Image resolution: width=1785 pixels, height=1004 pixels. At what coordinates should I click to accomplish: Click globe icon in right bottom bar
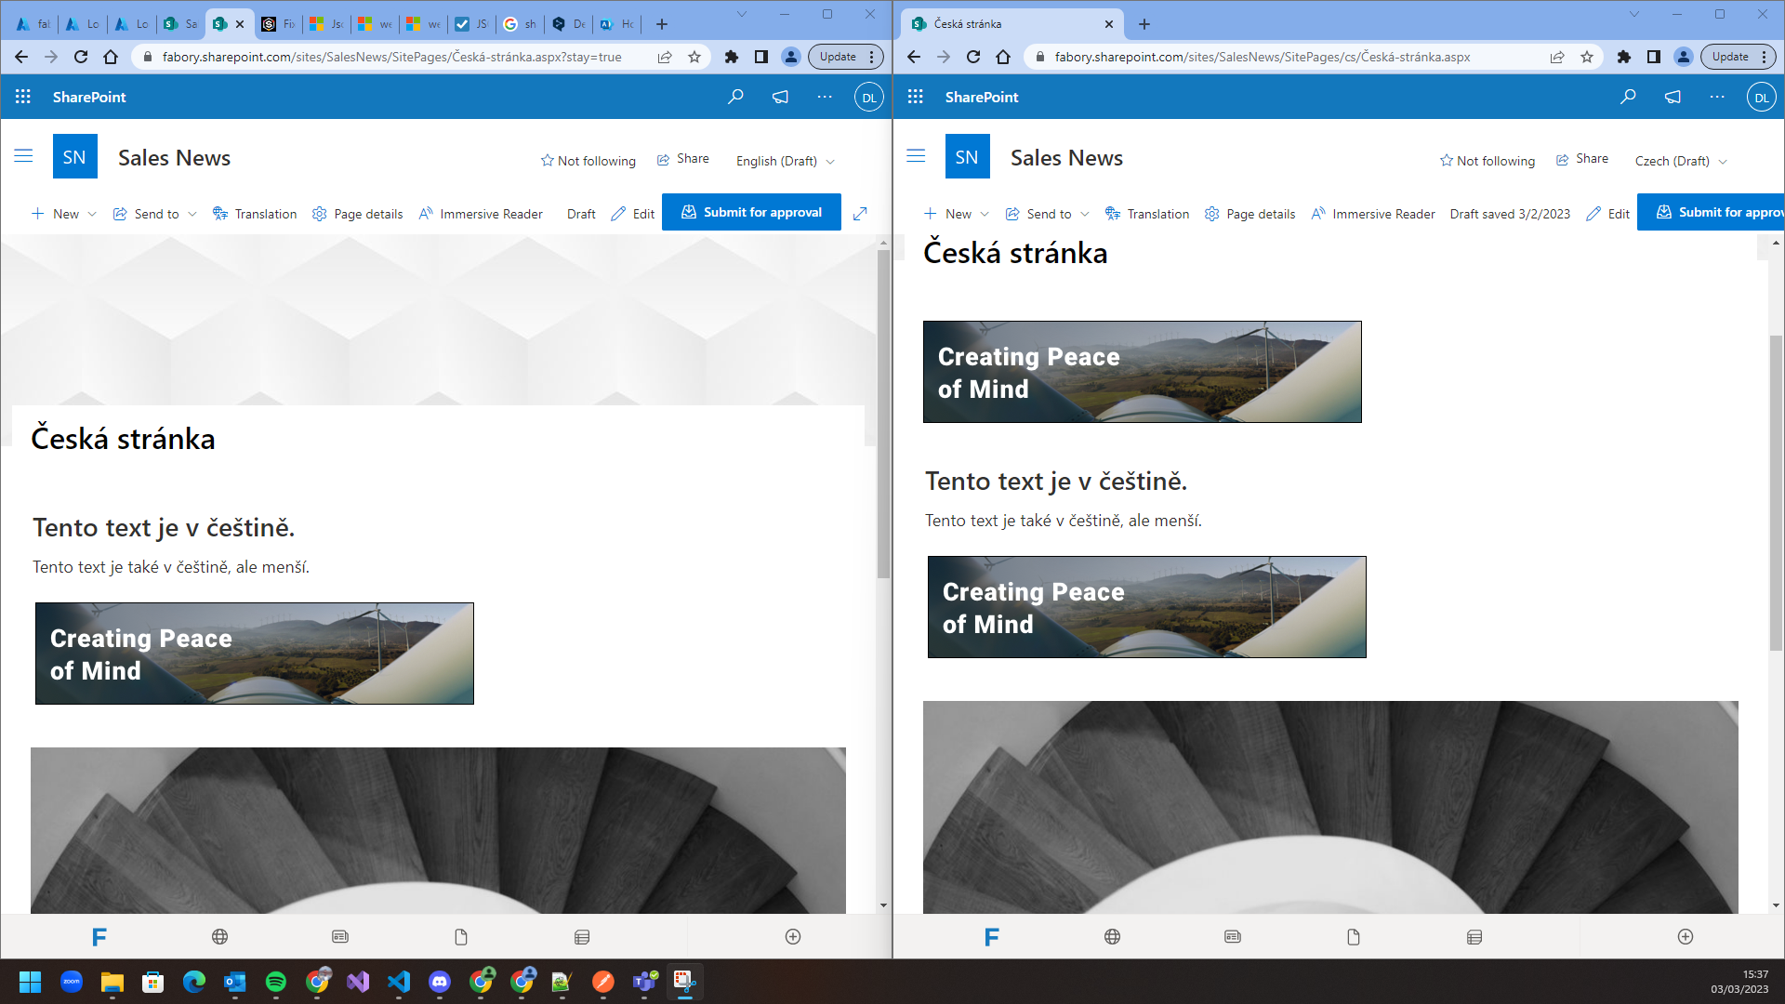pos(1112,937)
